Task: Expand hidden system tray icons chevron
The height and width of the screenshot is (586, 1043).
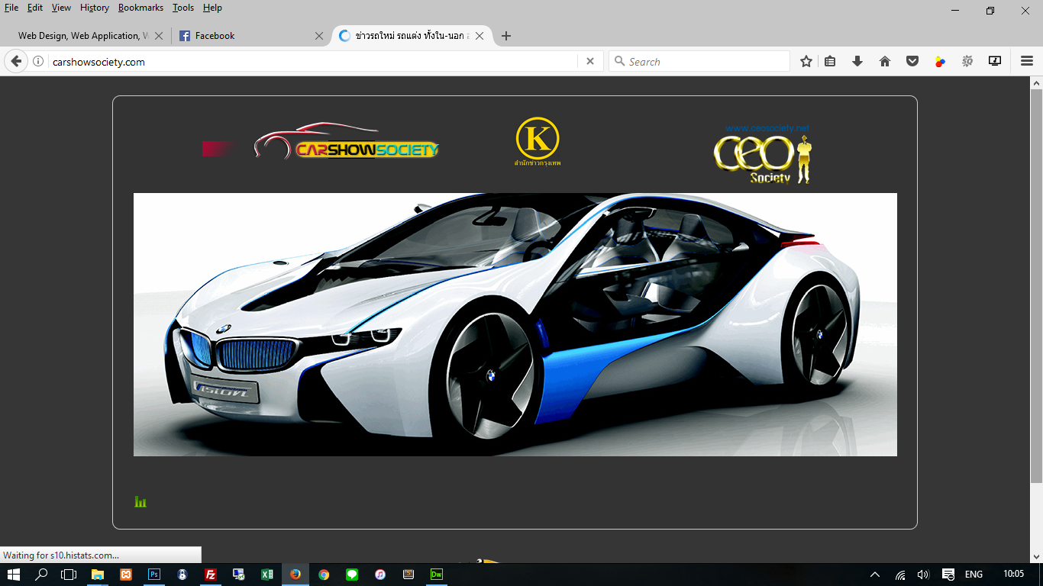Action: point(875,575)
